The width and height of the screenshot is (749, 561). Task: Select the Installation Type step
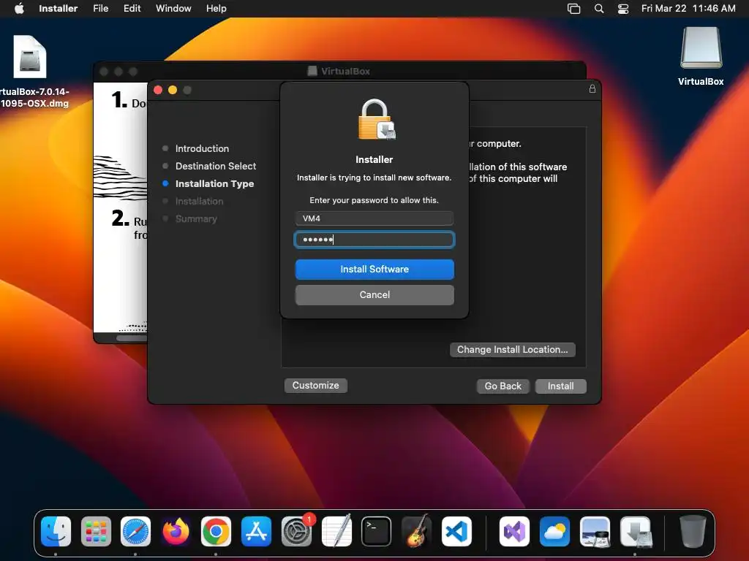click(214, 183)
